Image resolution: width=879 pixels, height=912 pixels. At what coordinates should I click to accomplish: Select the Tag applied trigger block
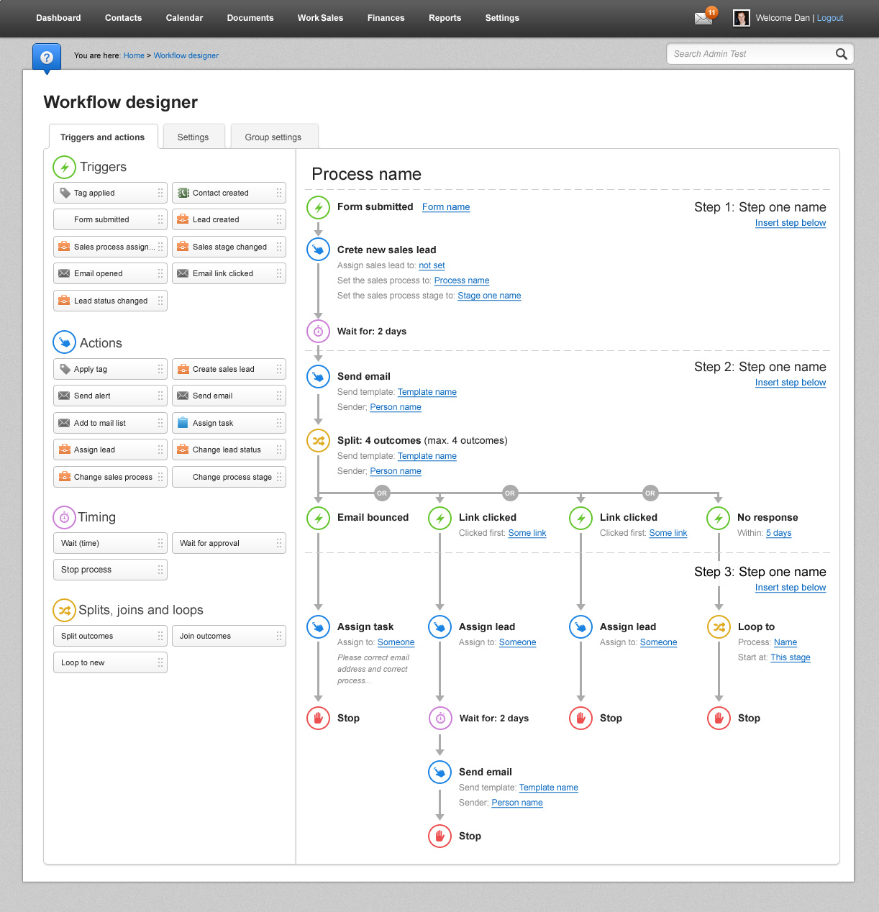tap(110, 193)
